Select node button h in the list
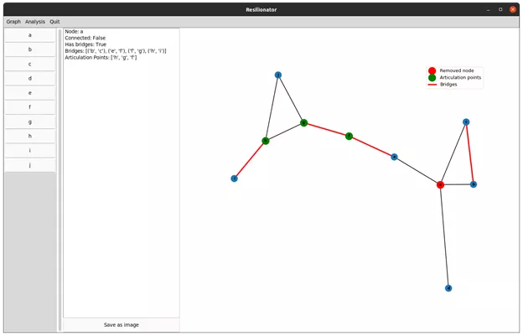The height and width of the screenshot is (336, 523). pyautogui.click(x=30, y=136)
